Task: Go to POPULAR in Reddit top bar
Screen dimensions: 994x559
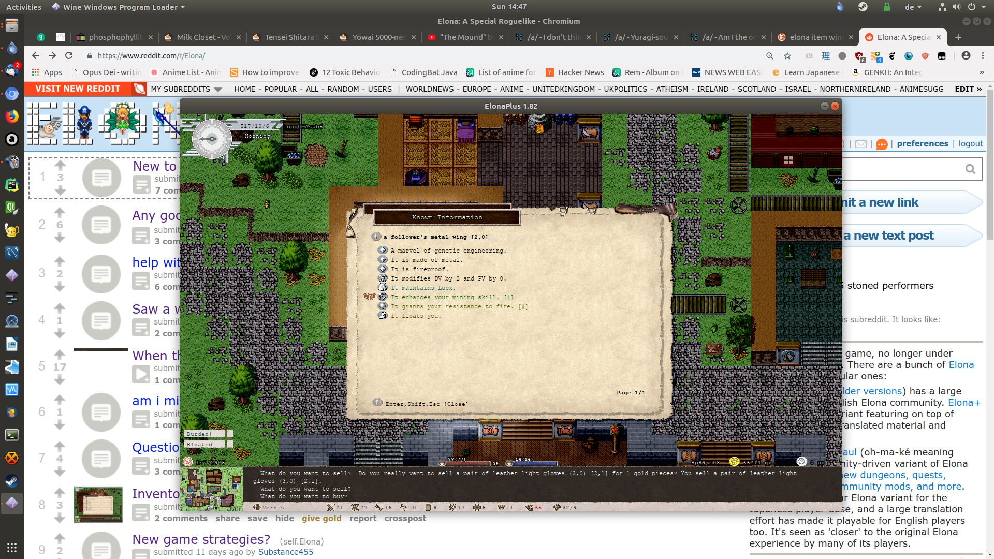Action: point(280,89)
